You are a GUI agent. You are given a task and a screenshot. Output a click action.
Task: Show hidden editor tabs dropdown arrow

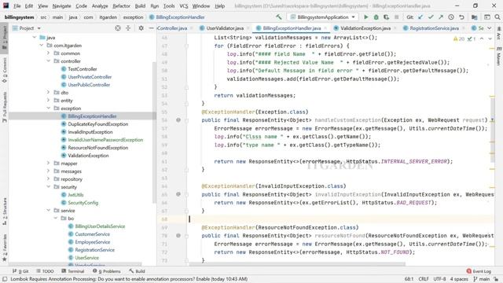490,28
